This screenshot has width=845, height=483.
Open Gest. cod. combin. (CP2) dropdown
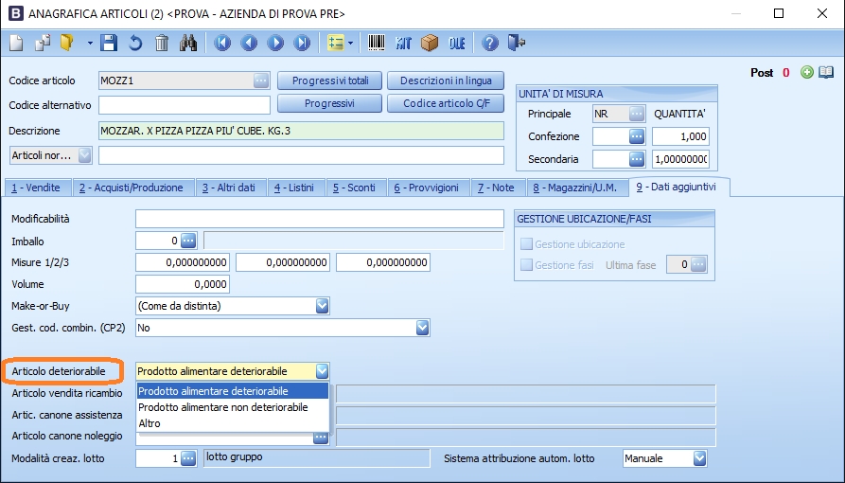422,328
